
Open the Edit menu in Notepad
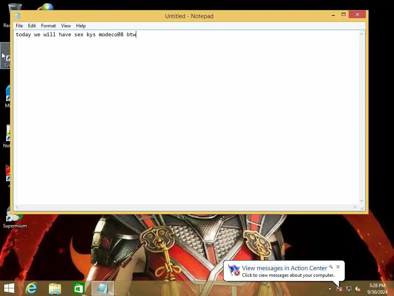32,26
